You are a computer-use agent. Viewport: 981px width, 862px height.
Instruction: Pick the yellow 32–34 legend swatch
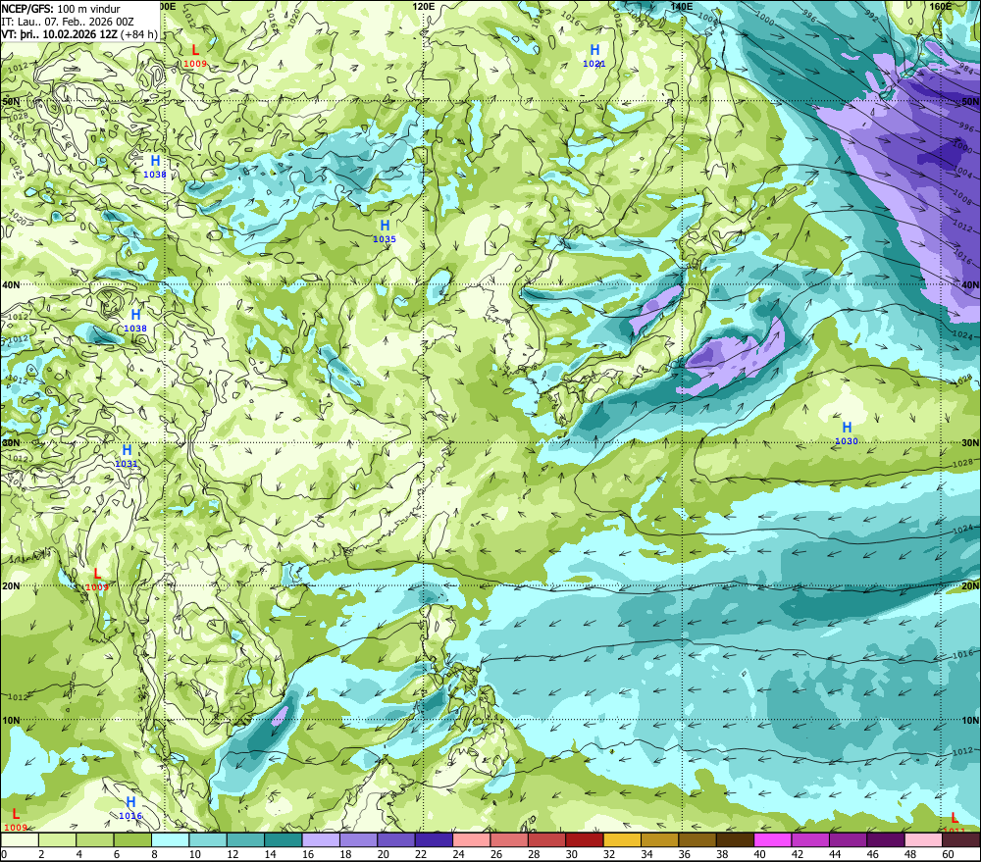tap(623, 839)
